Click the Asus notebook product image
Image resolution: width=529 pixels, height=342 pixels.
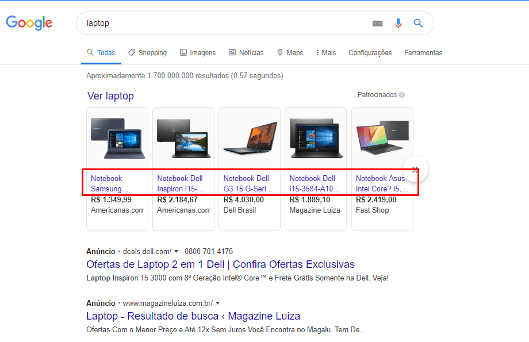382,137
